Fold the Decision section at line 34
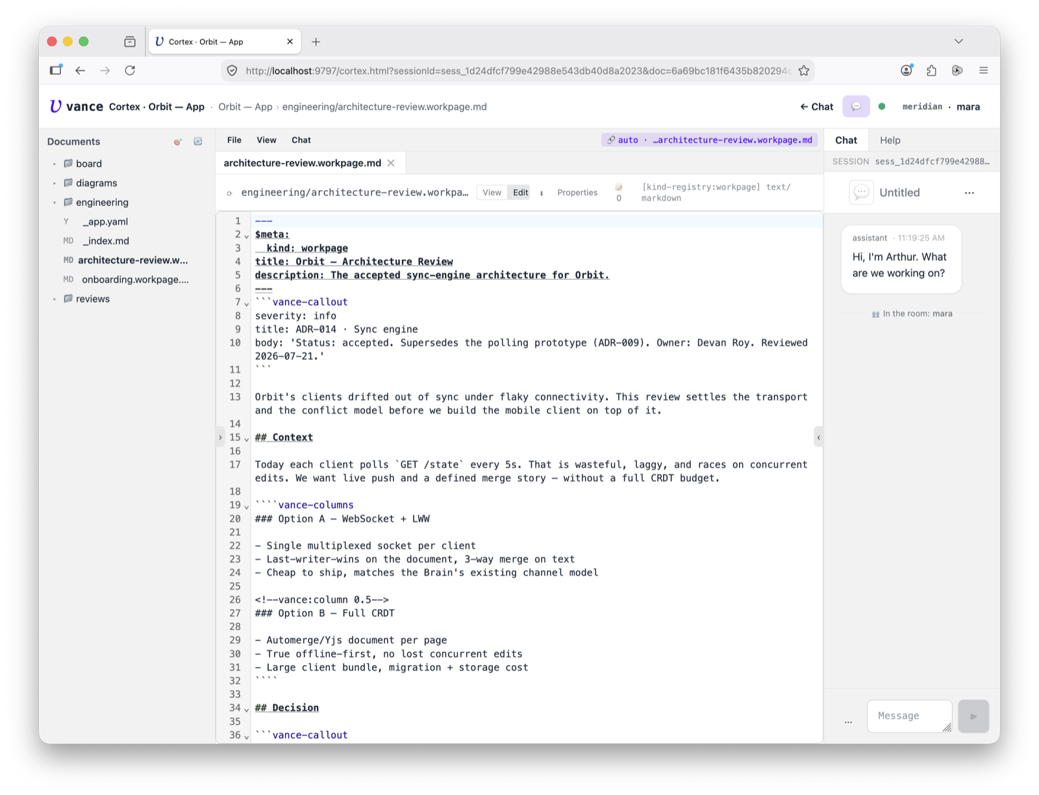Viewport: 1039px width, 795px height. (247, 709)
